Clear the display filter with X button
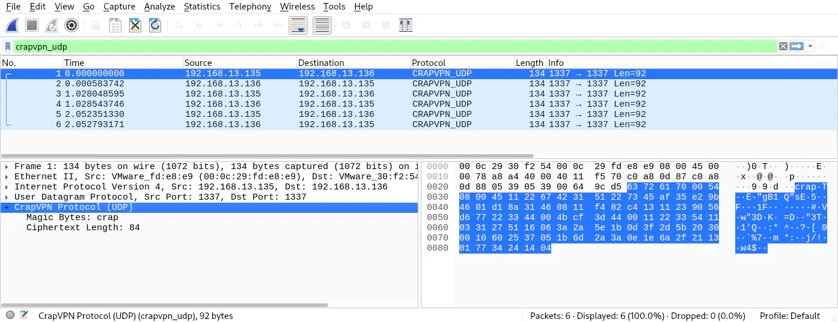 783,46
